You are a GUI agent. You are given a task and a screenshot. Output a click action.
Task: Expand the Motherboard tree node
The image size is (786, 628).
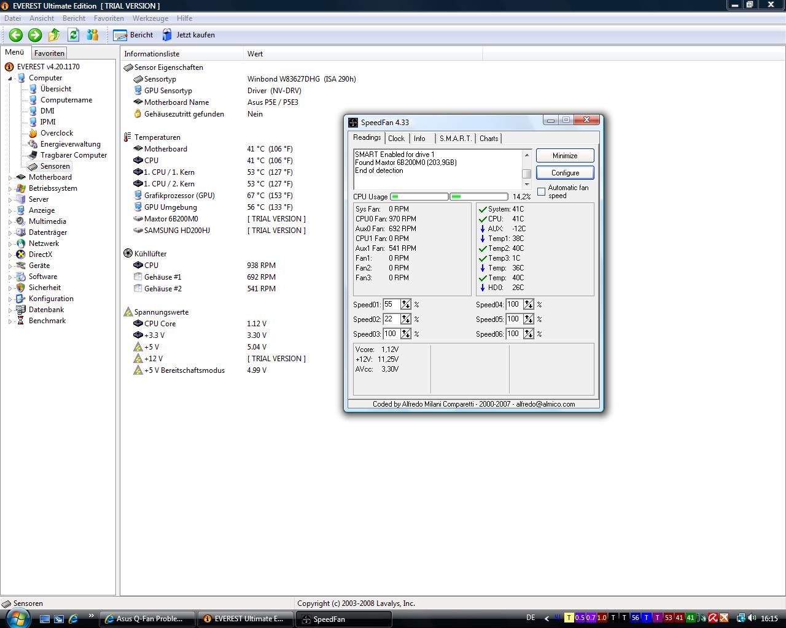10,178
